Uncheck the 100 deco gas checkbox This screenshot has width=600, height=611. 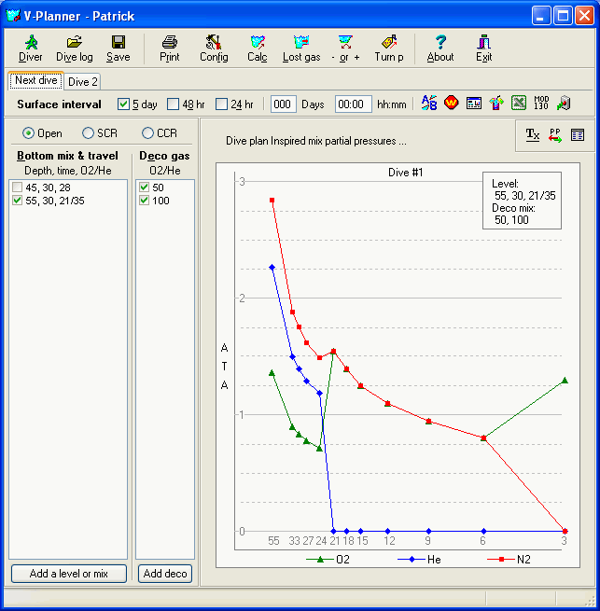[x=143, y=201]
